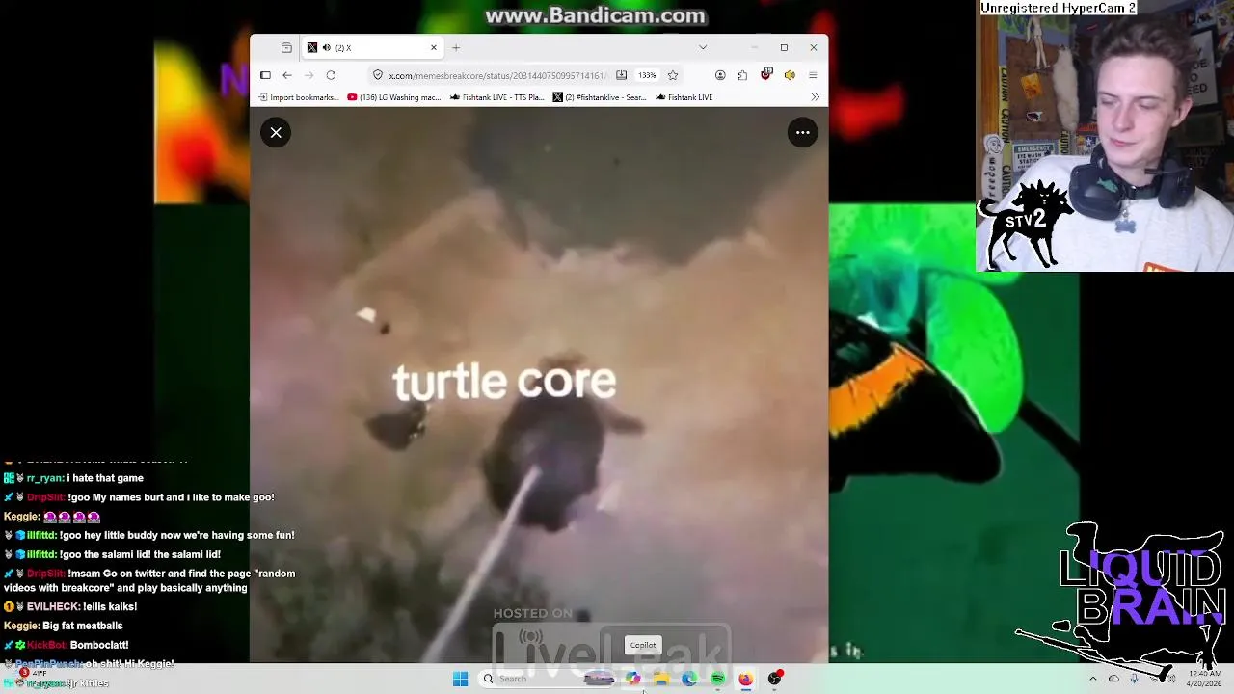Viewport: 1234px width, 694px height.
Task: Go forward one page in the browser
Action: pos(309,75)
